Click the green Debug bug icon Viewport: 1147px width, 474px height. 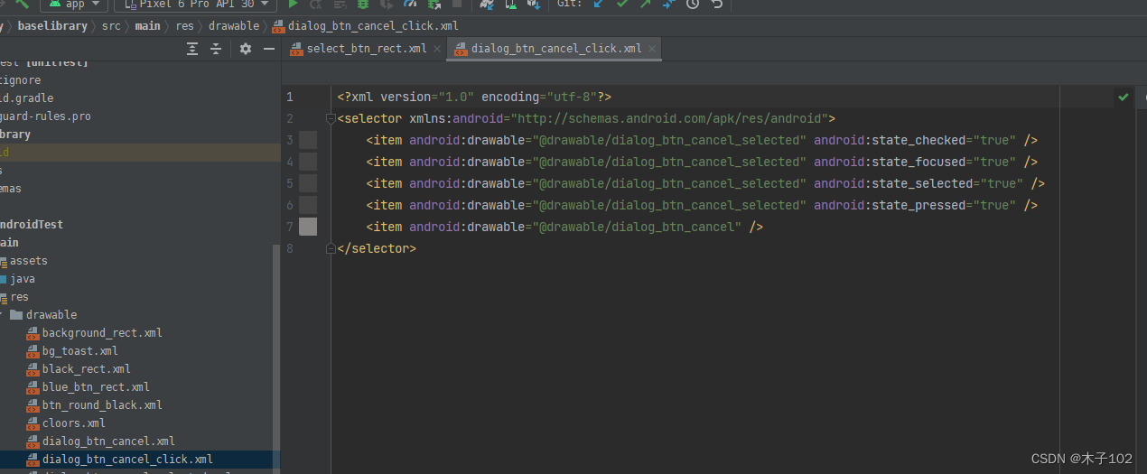(362, 5)
